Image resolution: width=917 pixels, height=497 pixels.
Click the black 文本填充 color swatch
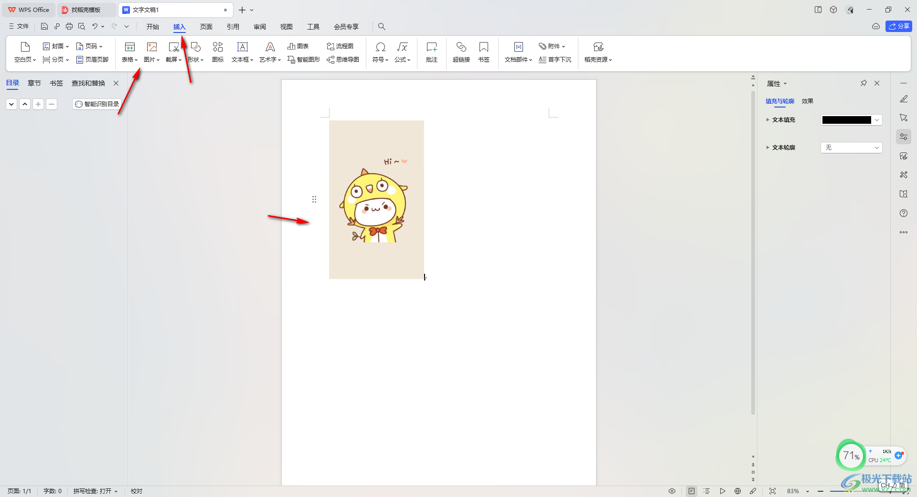tap(847, 120)
